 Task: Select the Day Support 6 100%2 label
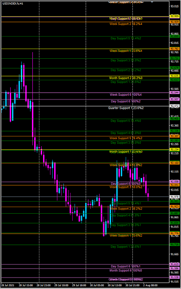[126, 101]
